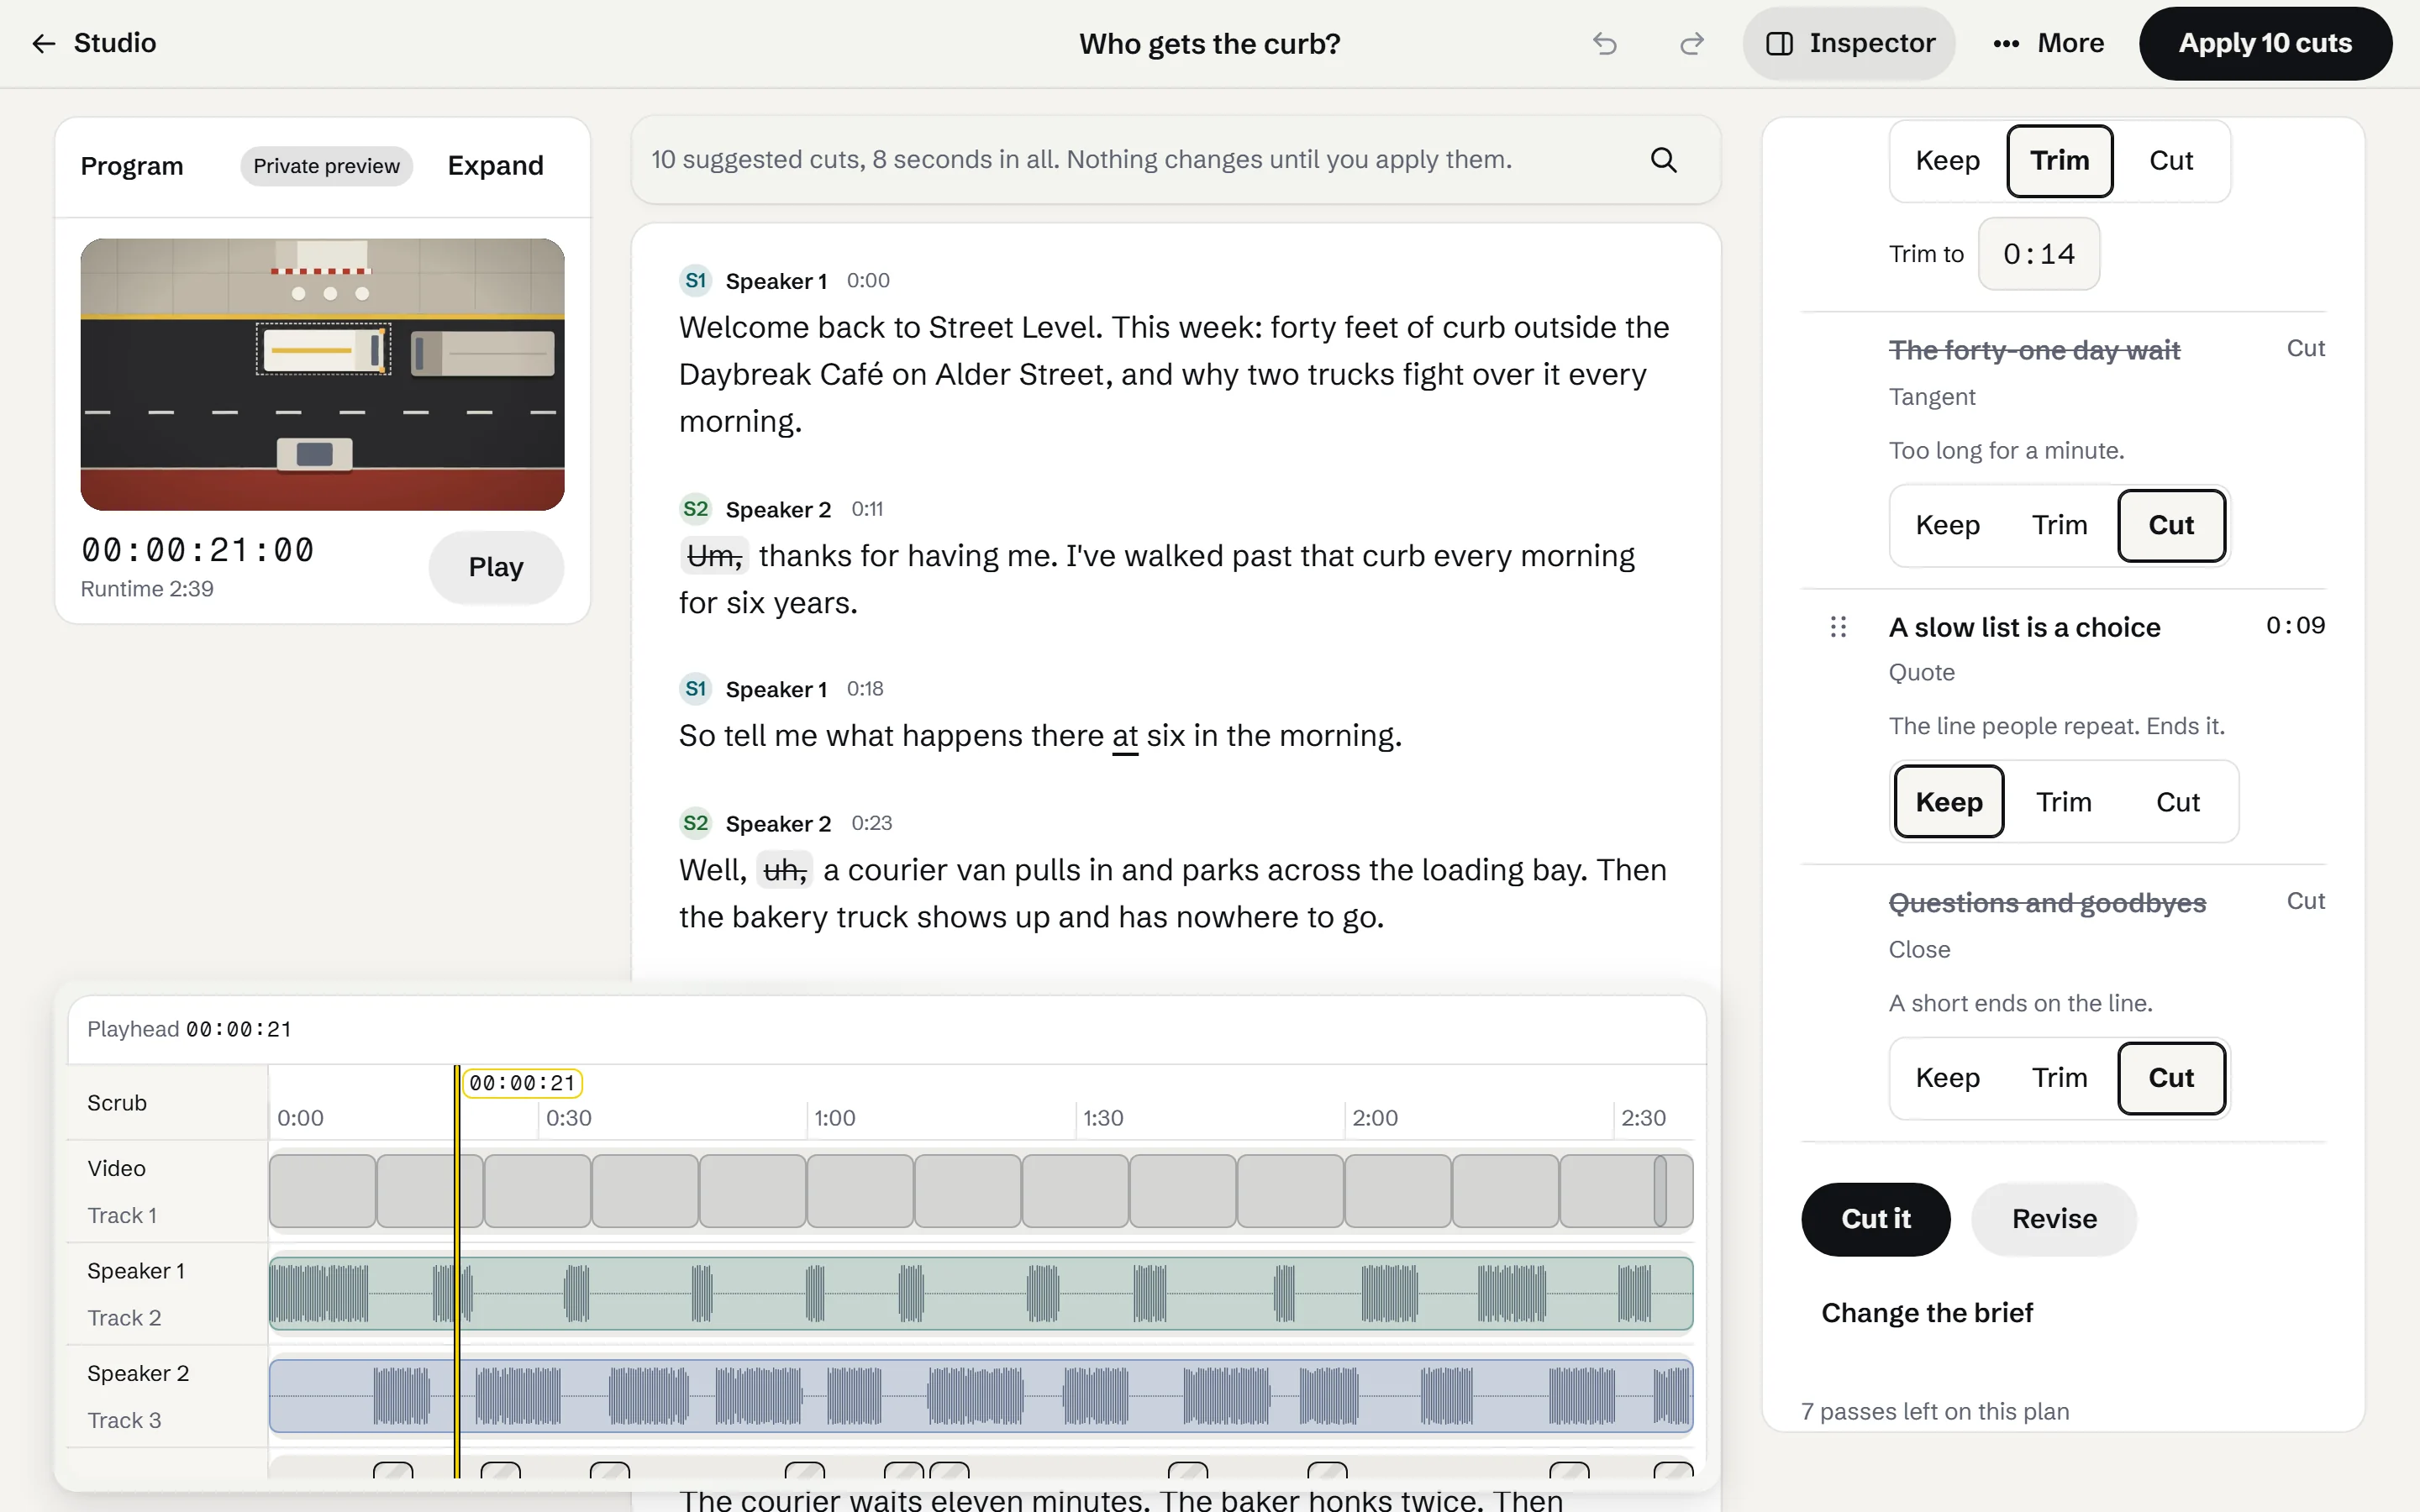The image size is (2420, 1512).
Task: Click the Private preview badge
Action: [x=326, y=166]
